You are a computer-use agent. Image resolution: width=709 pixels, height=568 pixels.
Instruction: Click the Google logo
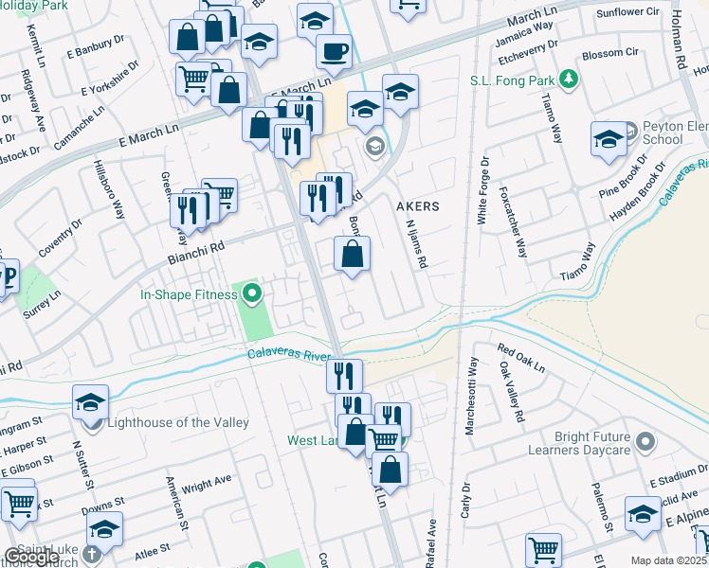pyautogui.click(x=31, y=558)
